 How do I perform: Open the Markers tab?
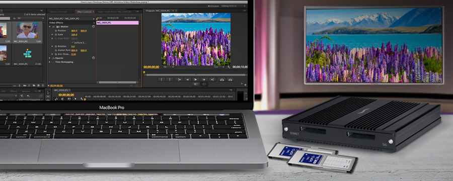[26, 91]
